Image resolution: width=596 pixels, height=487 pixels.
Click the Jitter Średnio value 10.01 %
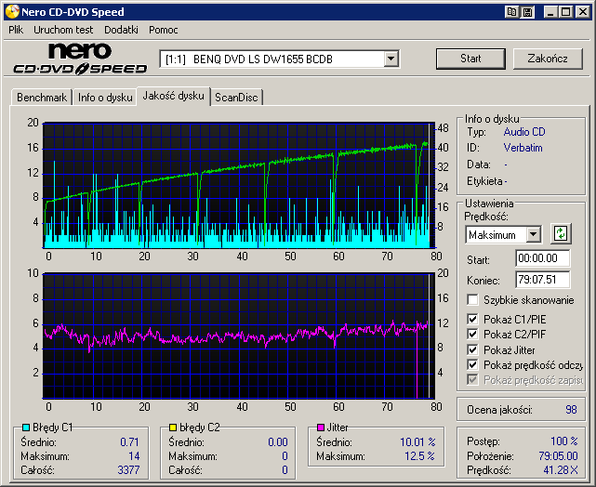click(x=417, y=441)
